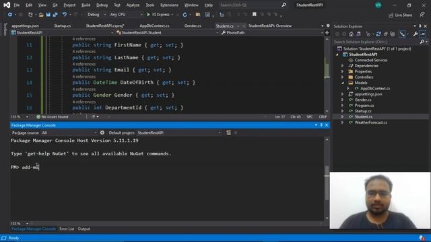The height and width of the screenshot is (242, 431).
Task: Open the editor zoom level dropdown
Action: pyautogui.click(x=20, y=117)
